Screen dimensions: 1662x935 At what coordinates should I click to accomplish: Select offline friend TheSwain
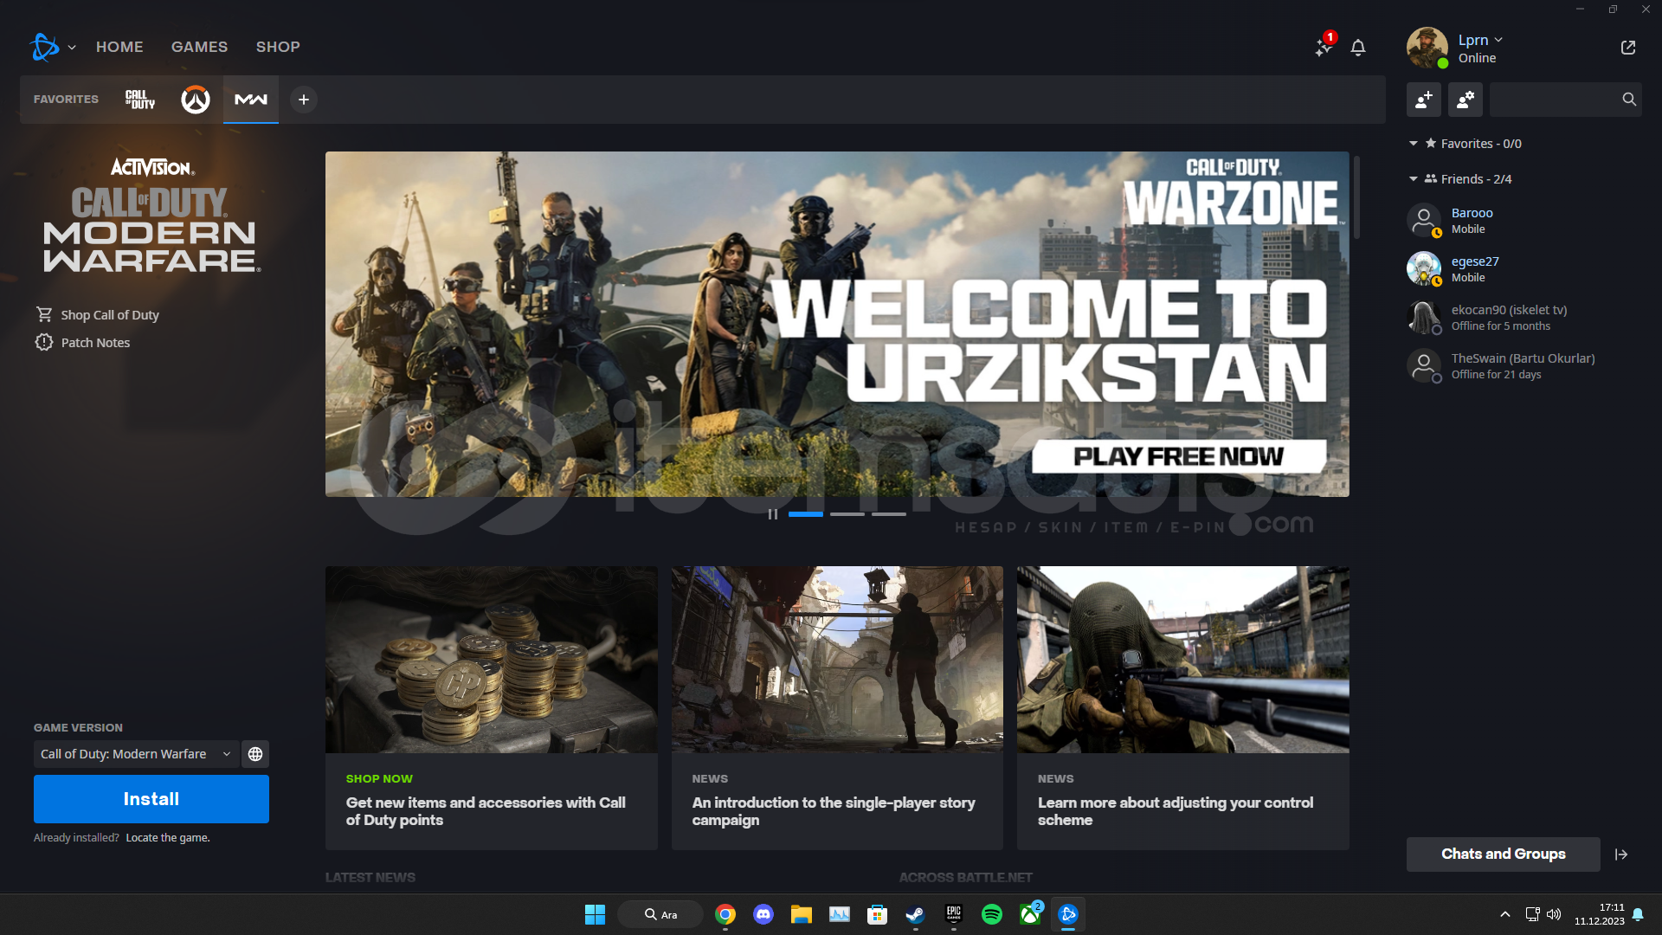pos(1523,366)
